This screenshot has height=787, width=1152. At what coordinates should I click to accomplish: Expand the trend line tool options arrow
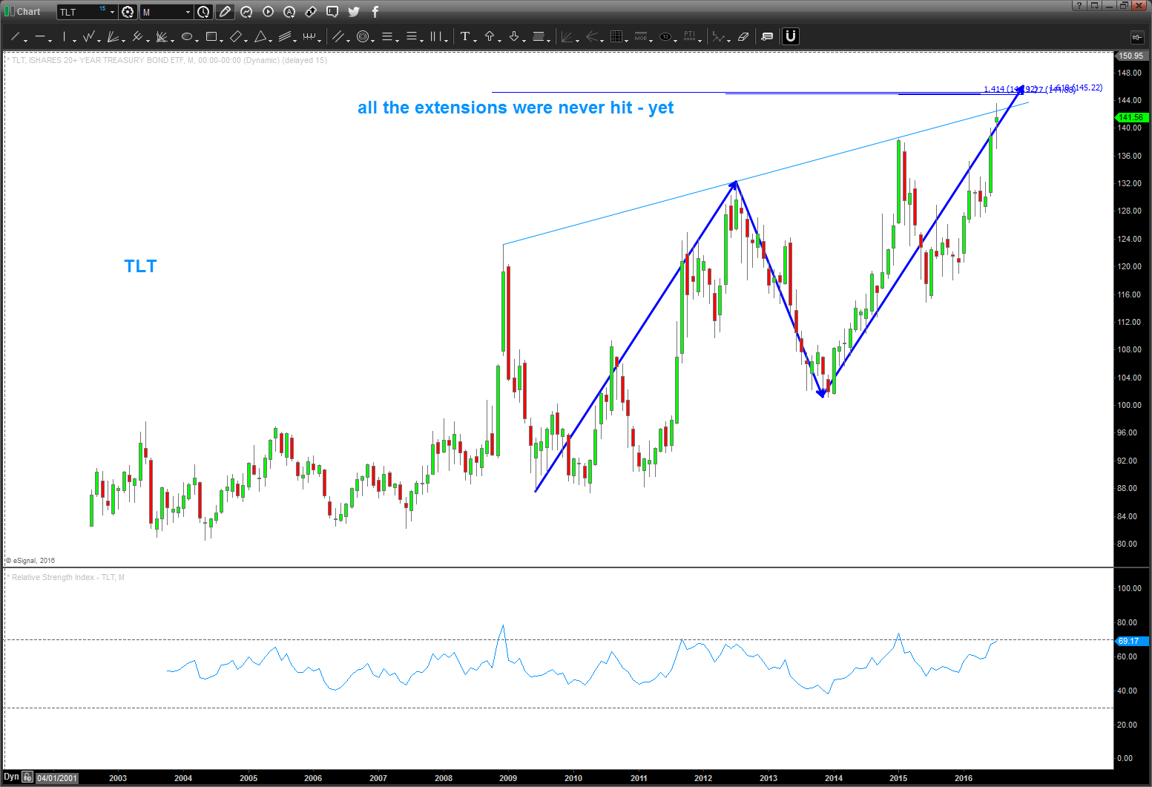tap(26, 39)
